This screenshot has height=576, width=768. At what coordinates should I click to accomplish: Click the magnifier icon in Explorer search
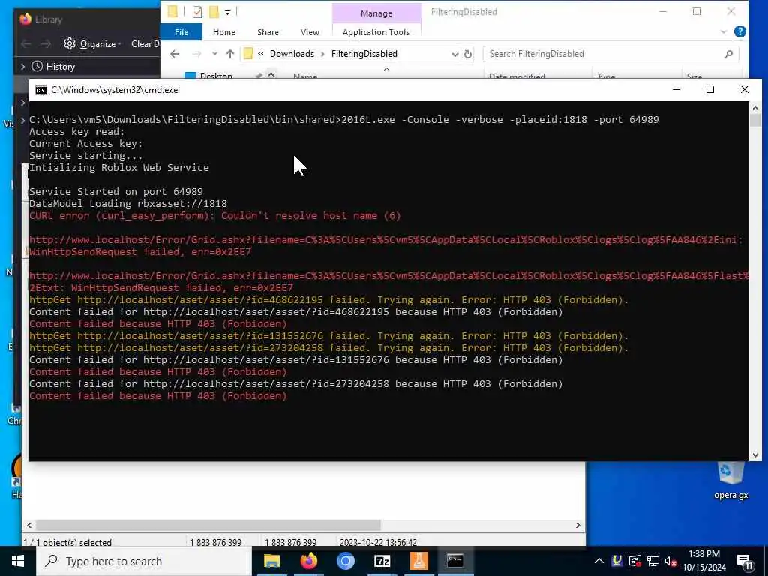pos(728,54)
